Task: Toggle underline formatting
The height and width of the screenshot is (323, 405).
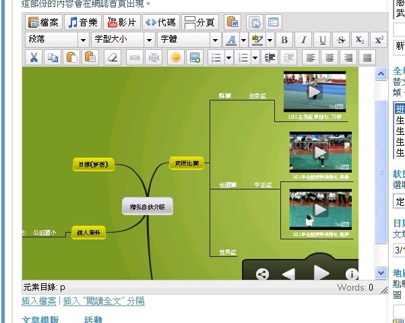Action: click(x=322, y=40)
